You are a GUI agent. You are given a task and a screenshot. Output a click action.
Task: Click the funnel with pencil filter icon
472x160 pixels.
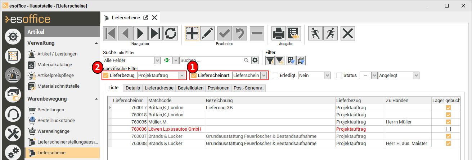[270, 60]
